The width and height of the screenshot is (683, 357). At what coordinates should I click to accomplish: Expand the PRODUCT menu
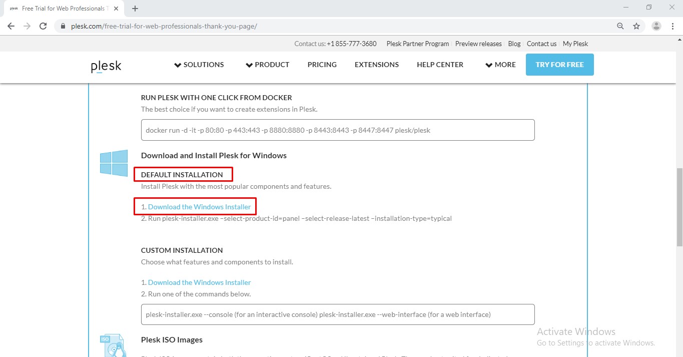(267, 65)
